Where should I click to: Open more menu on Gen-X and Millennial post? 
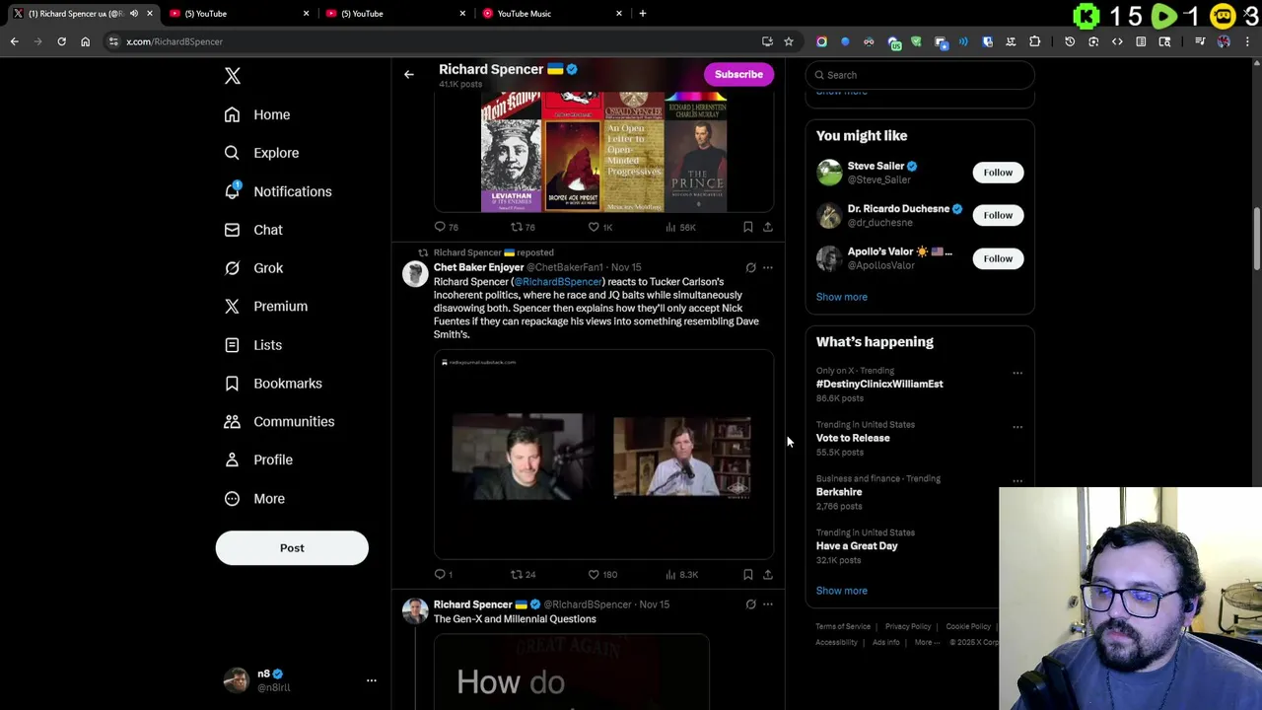pos(767,604)
